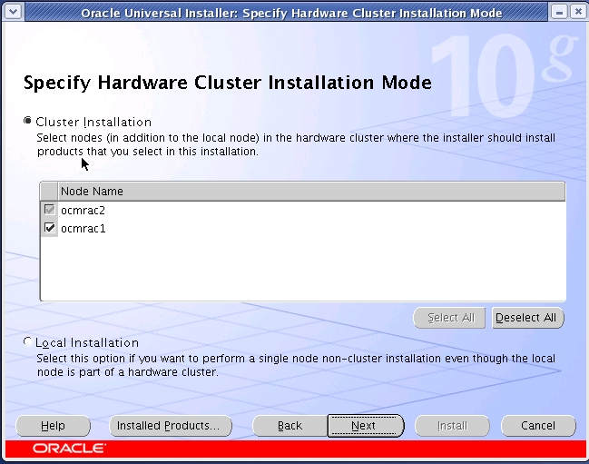Select the ocmrac1 row text
This screenshot has height=464, width=589.
pyautogui.click(x=83, y=229)
